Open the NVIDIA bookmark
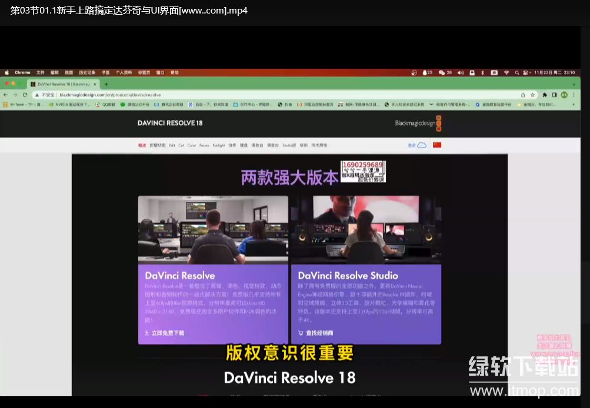This screenshot has height=408, width=590. (x=69, y=105)
